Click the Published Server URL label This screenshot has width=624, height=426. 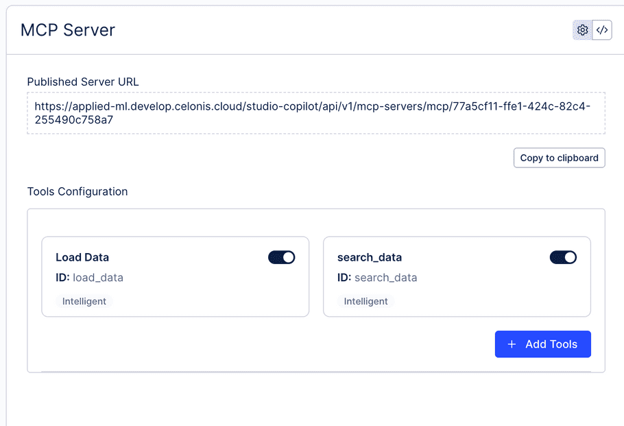pos(83,82)
